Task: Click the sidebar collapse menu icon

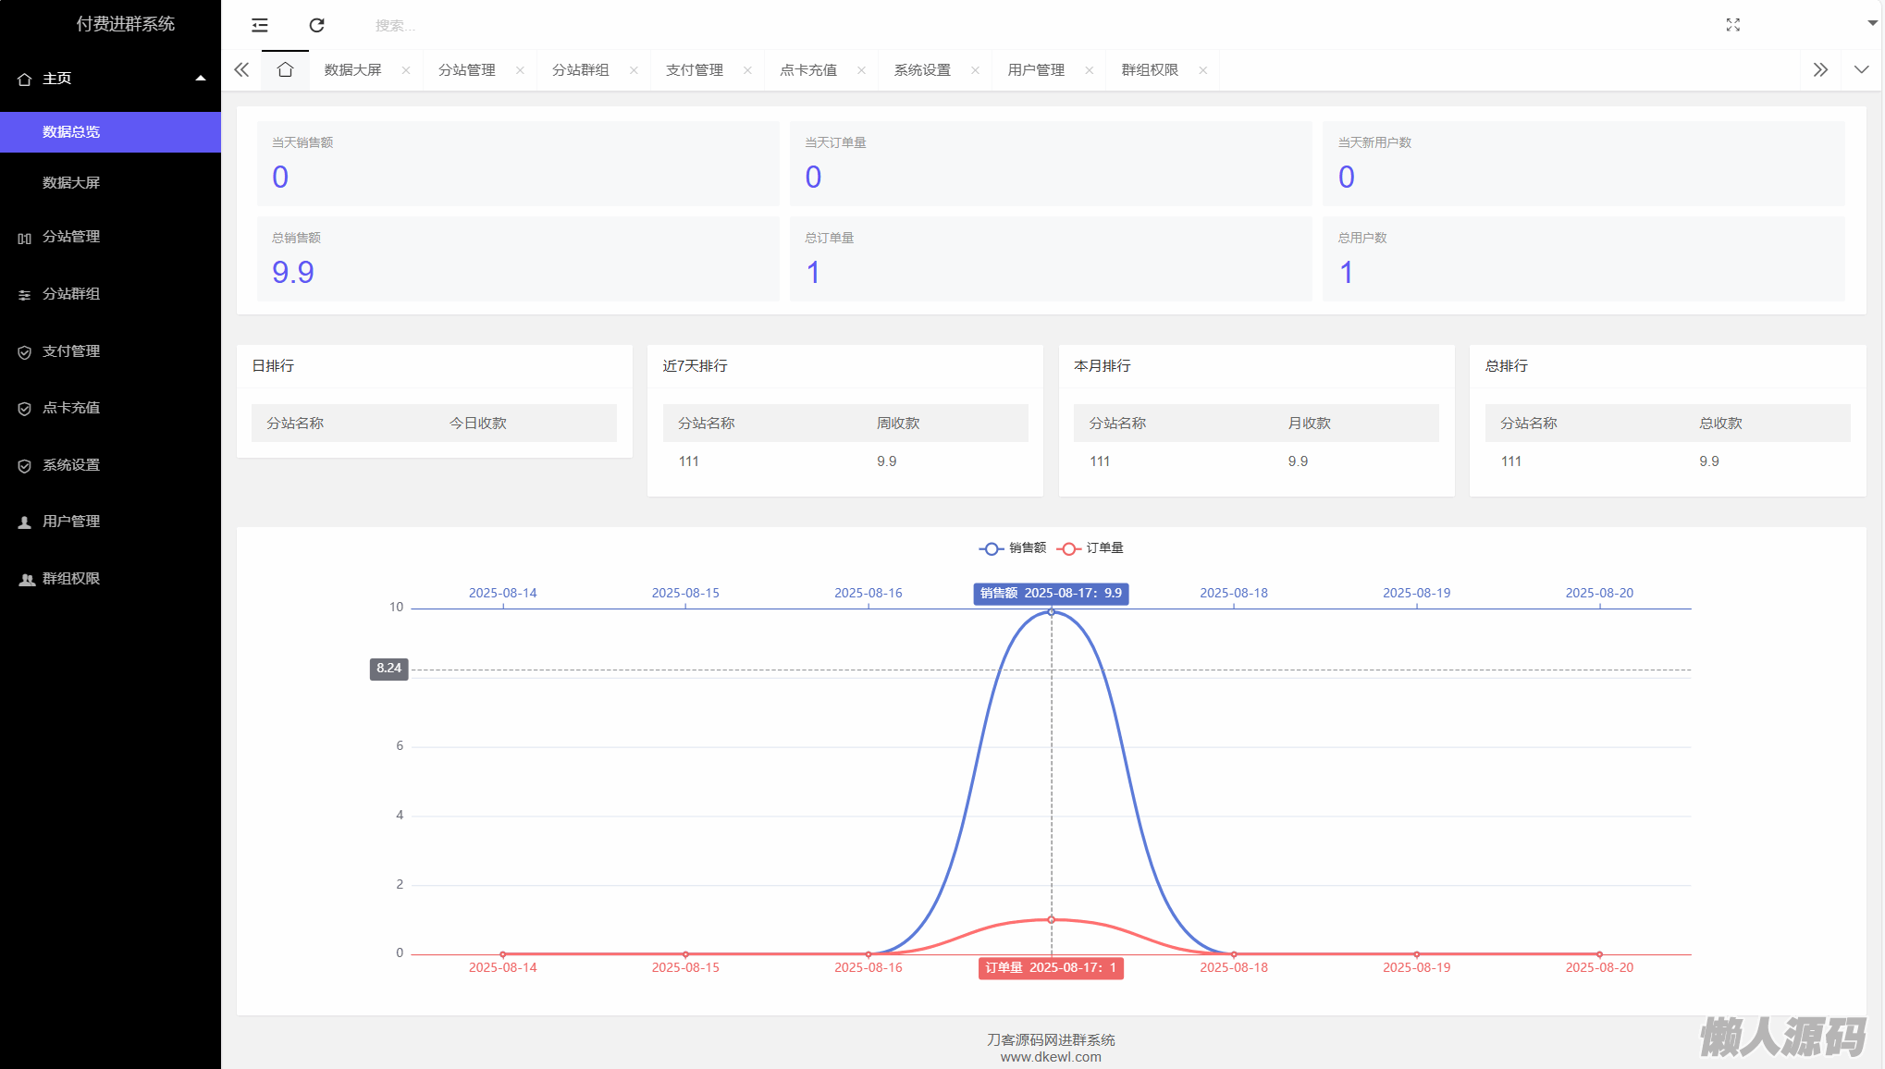Action: pyautogui.click(x=260, y=25)
